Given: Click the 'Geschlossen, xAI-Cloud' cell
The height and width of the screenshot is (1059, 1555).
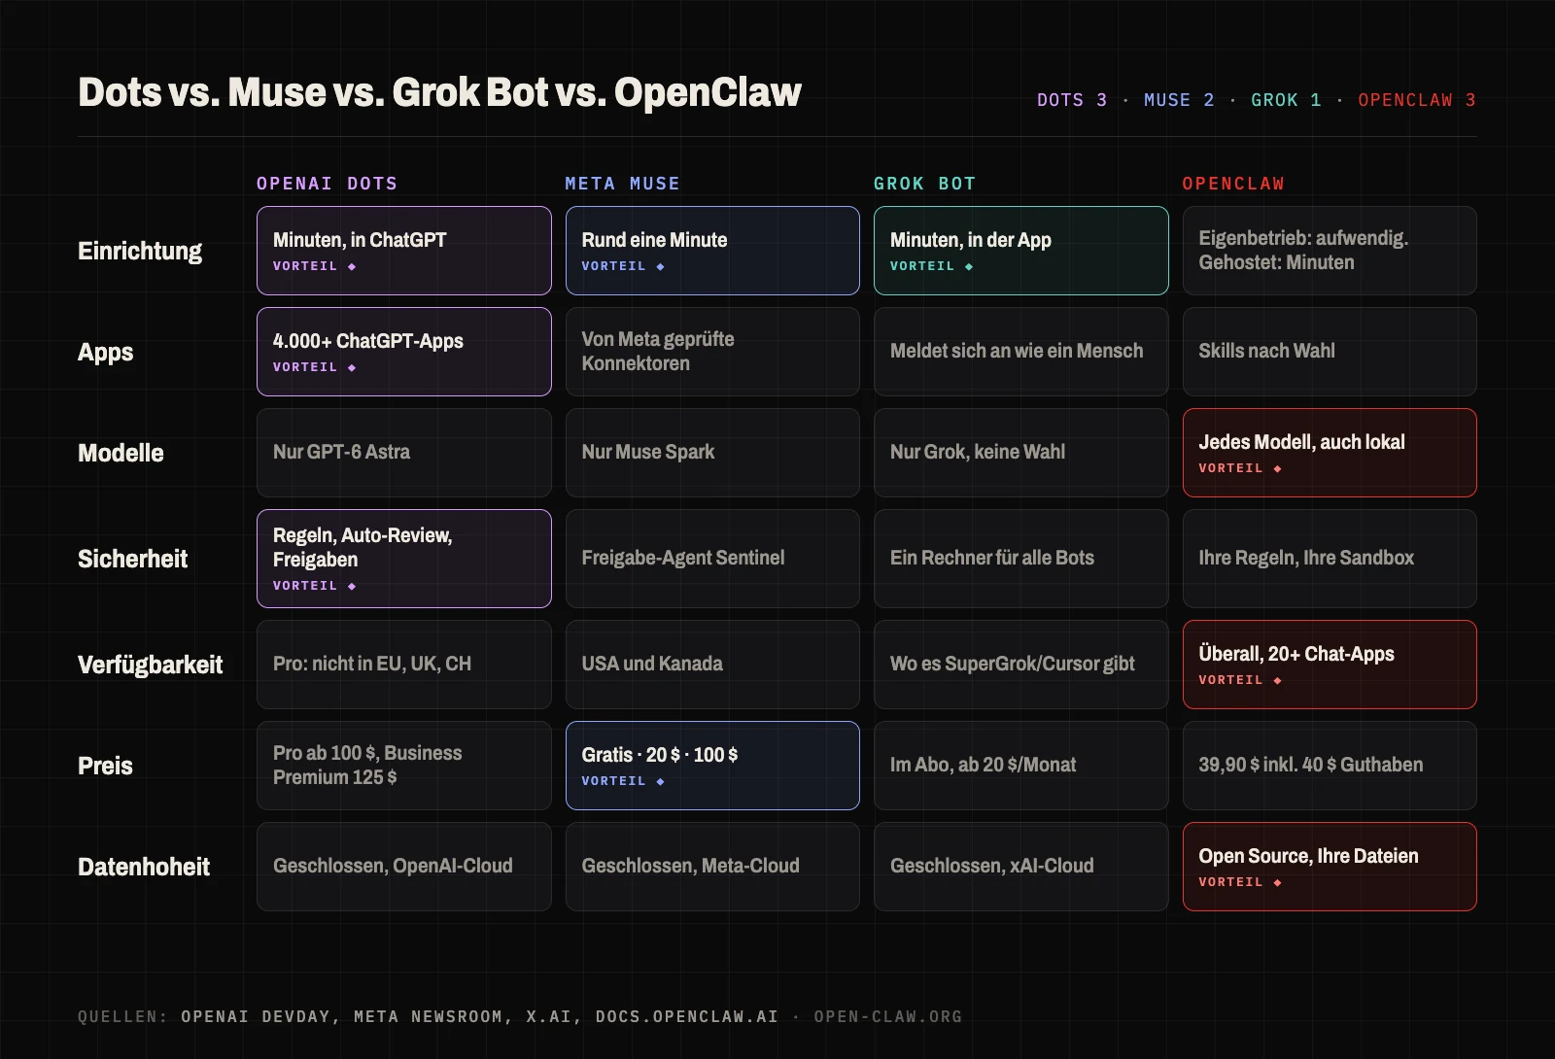Looking at the screenshot, I should [x=1021, y=867].
